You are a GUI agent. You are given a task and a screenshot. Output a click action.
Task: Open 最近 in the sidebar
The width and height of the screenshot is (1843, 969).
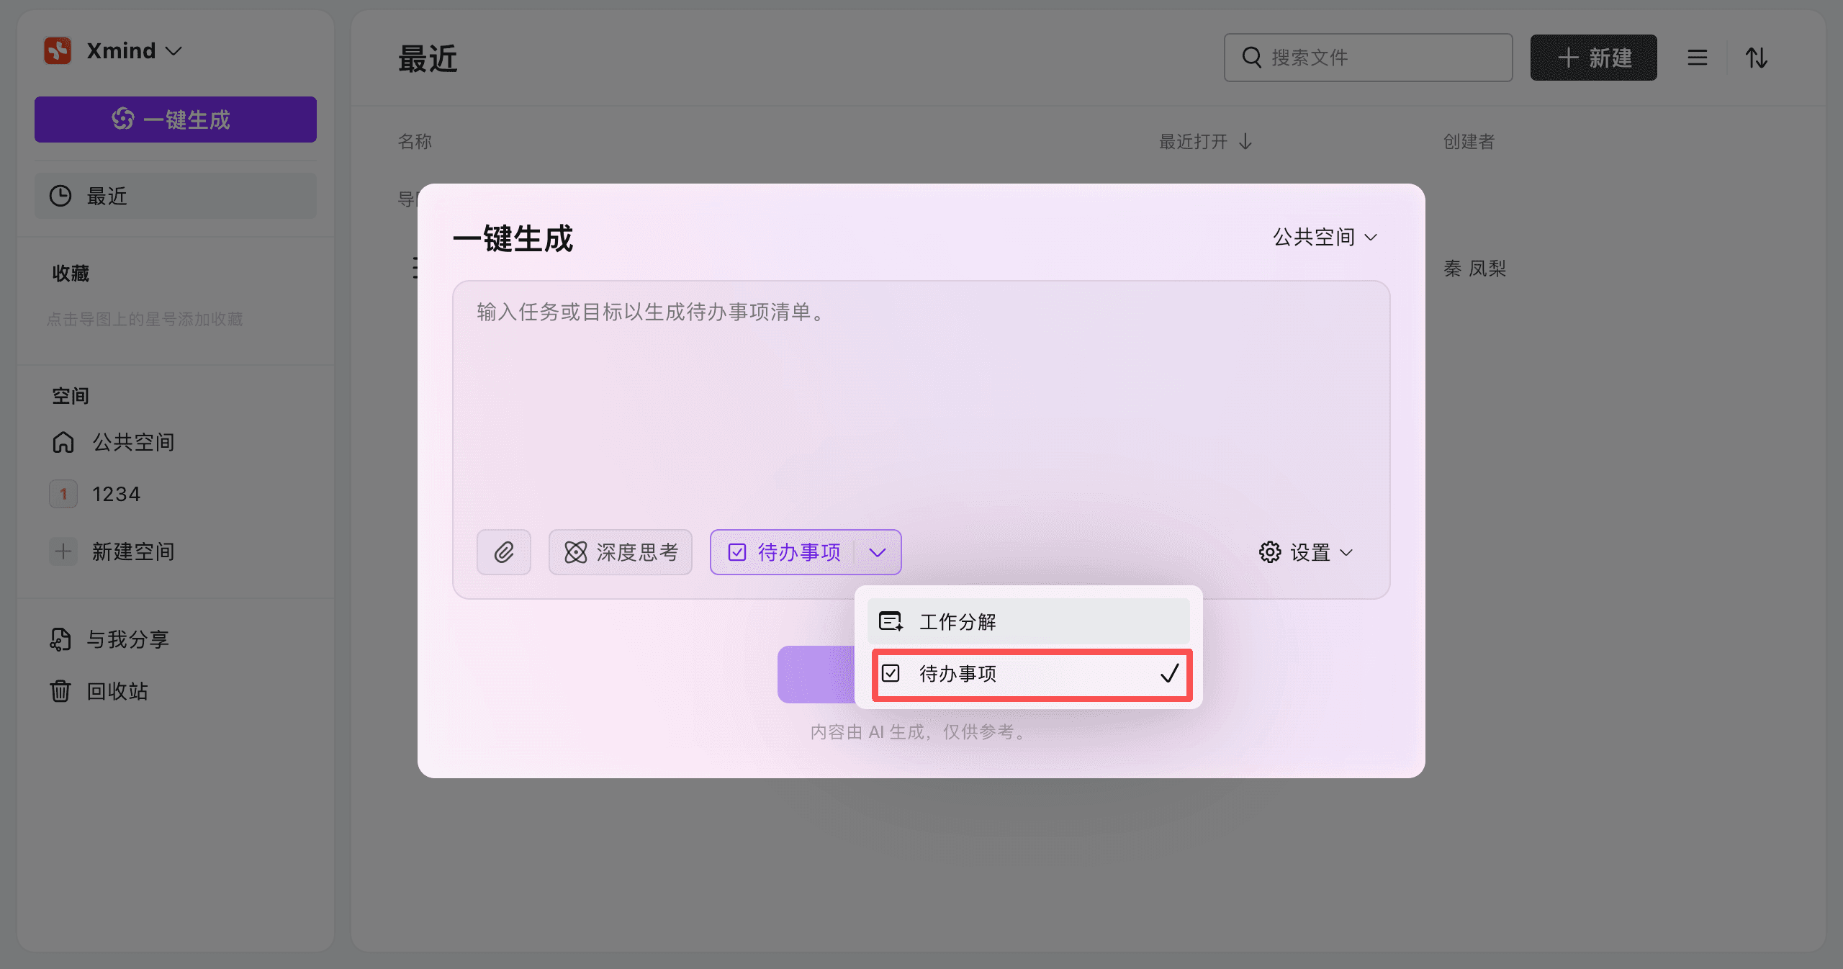coord(175,196)
